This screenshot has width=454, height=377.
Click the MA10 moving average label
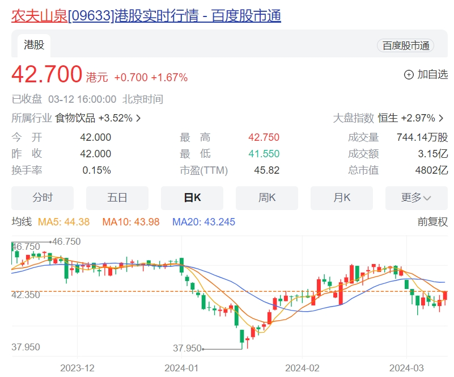(131, 222)
